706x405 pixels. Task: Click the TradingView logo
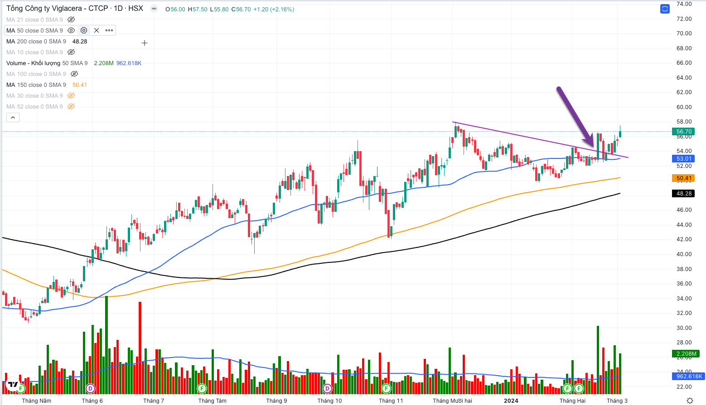pyautogui.click(x=13, y=385)
